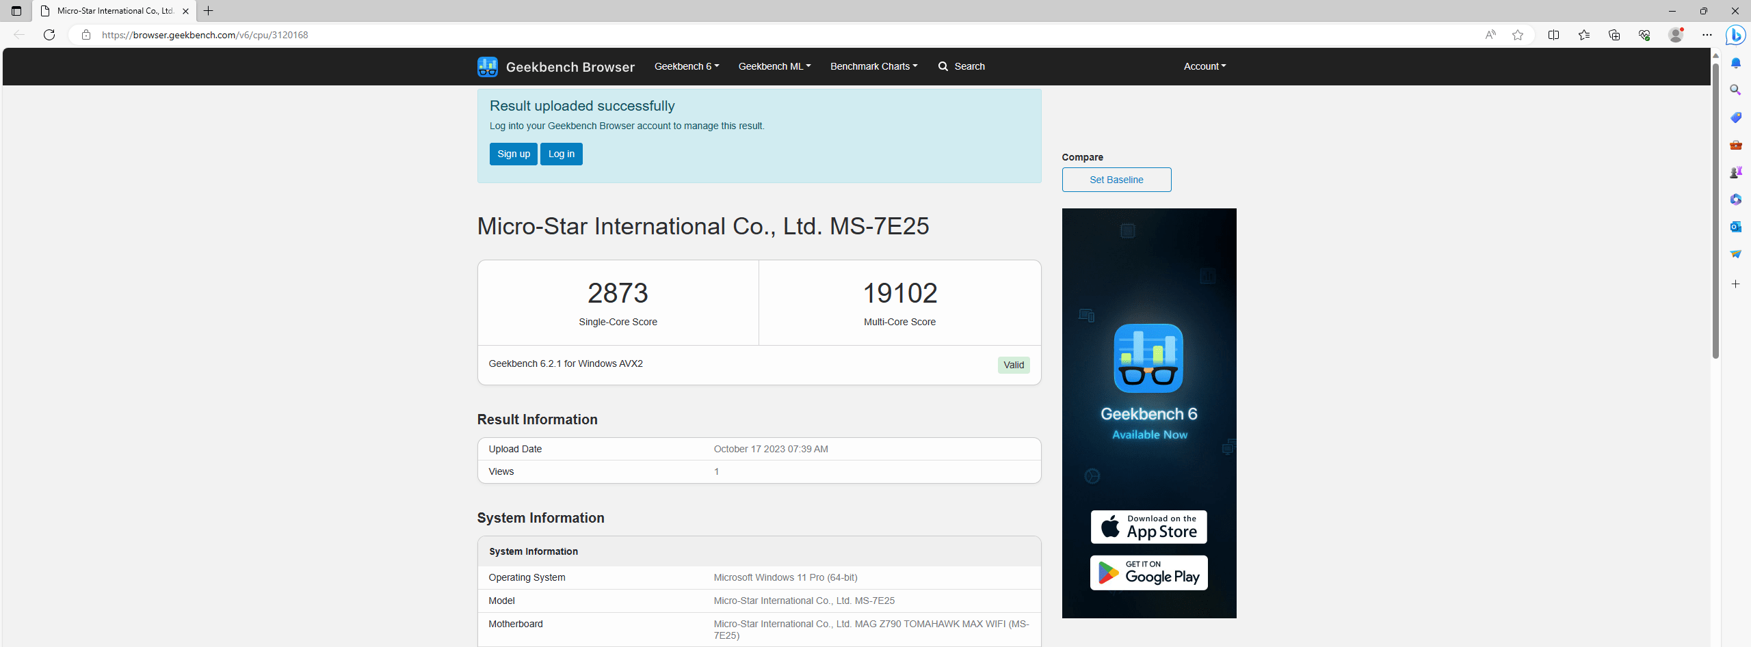Click Search in the navigation bar
The image size is (1751, 647).
(x=962, y=66)
